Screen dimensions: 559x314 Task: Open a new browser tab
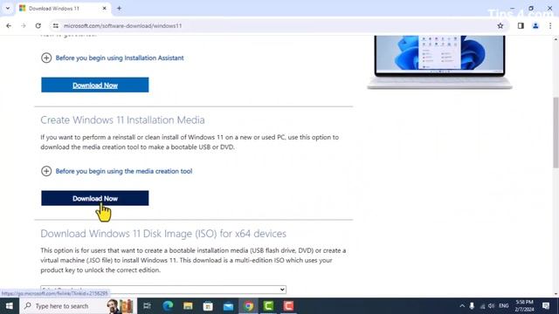click(x=119, y=8)
